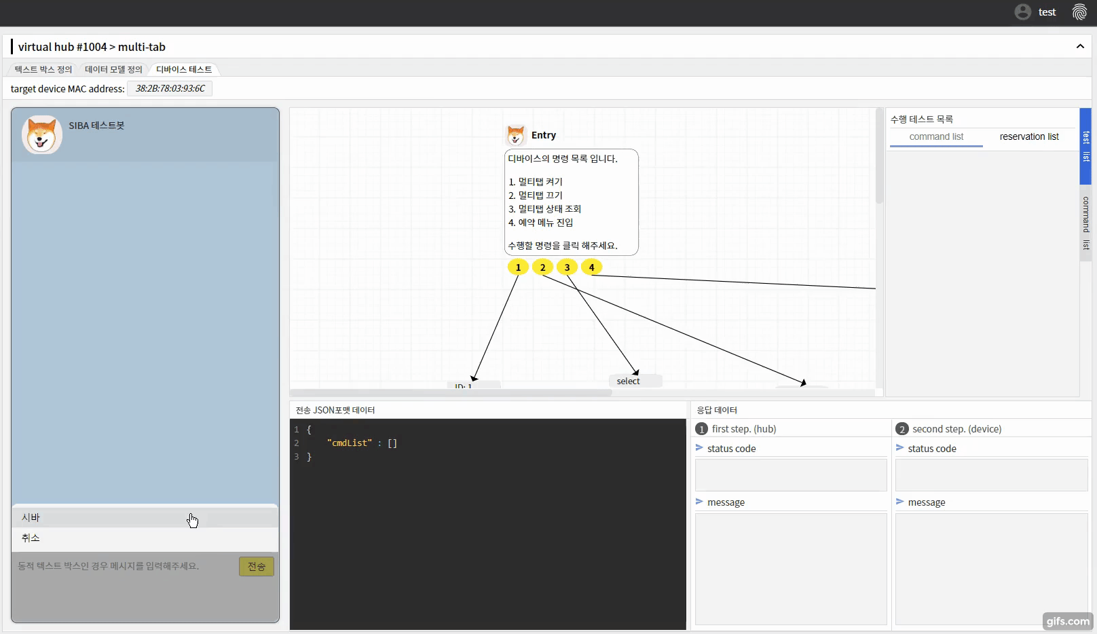Open the user account avatar icon
This screenshot has width=1097, height=634.
coord(1023,12)
